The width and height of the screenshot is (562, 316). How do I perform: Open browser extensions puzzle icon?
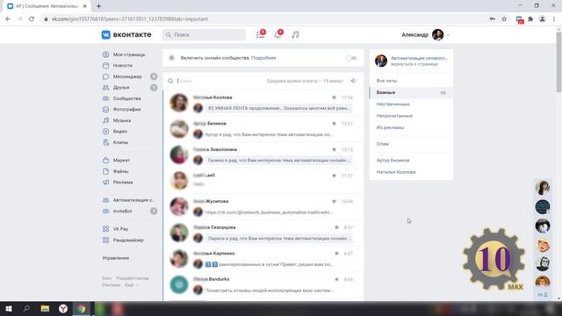click(530, 19)
